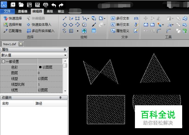
Task: Undo the last action
Action: point(54,5)
